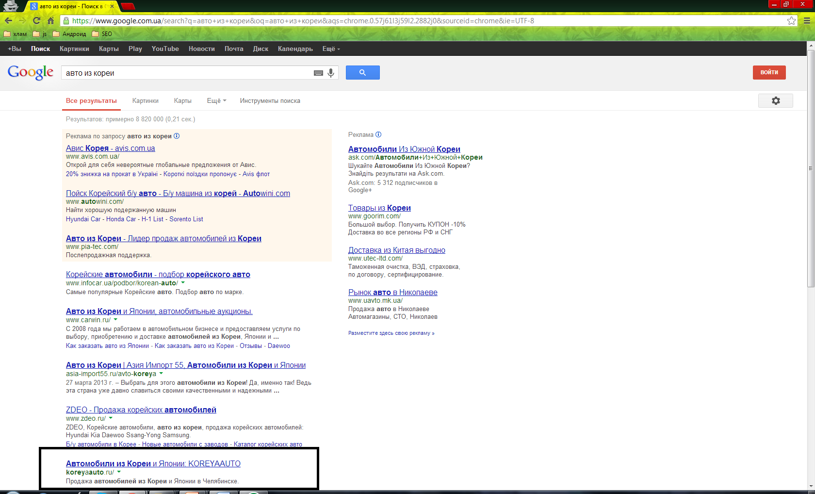Open Товары из Кореи ad
This screenshot has height=494, width=815.
pos(379,208)
